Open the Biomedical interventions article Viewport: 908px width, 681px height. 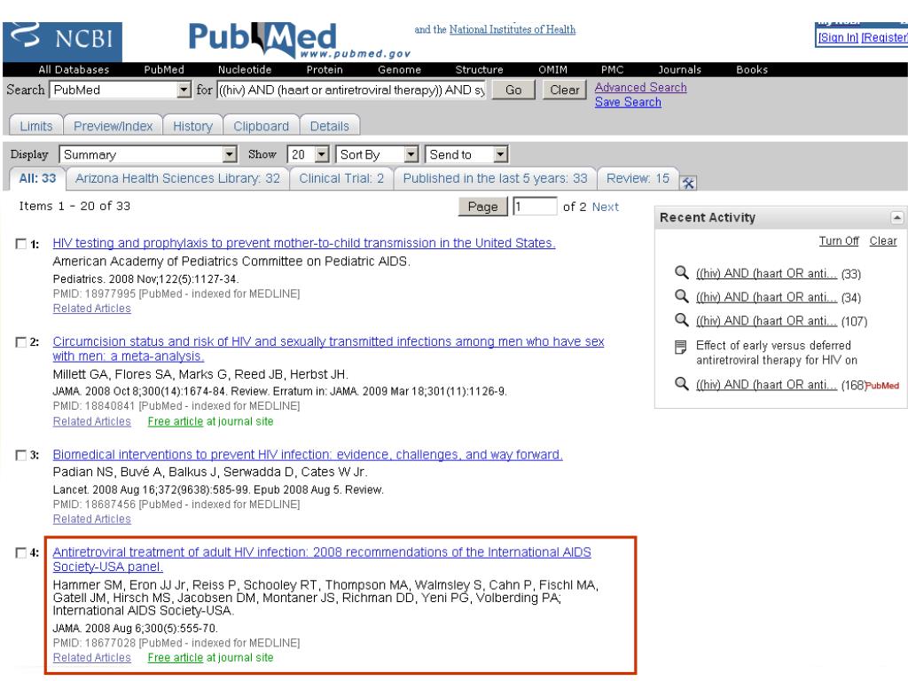pyautogui.click(x=308, y=455)
